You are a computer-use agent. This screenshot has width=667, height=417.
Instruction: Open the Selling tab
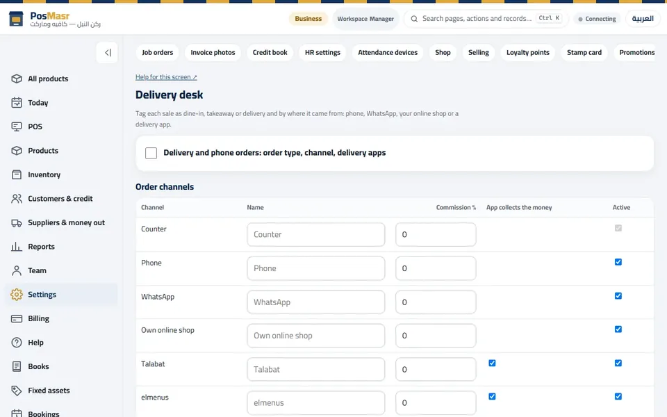(479, 53)
